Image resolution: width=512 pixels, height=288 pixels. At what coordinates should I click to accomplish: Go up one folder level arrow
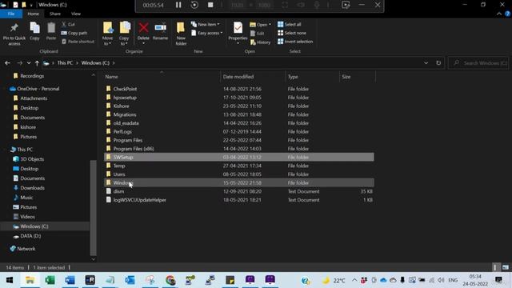37,63
